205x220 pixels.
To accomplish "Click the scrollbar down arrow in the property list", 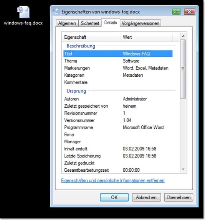I will 183,169.
